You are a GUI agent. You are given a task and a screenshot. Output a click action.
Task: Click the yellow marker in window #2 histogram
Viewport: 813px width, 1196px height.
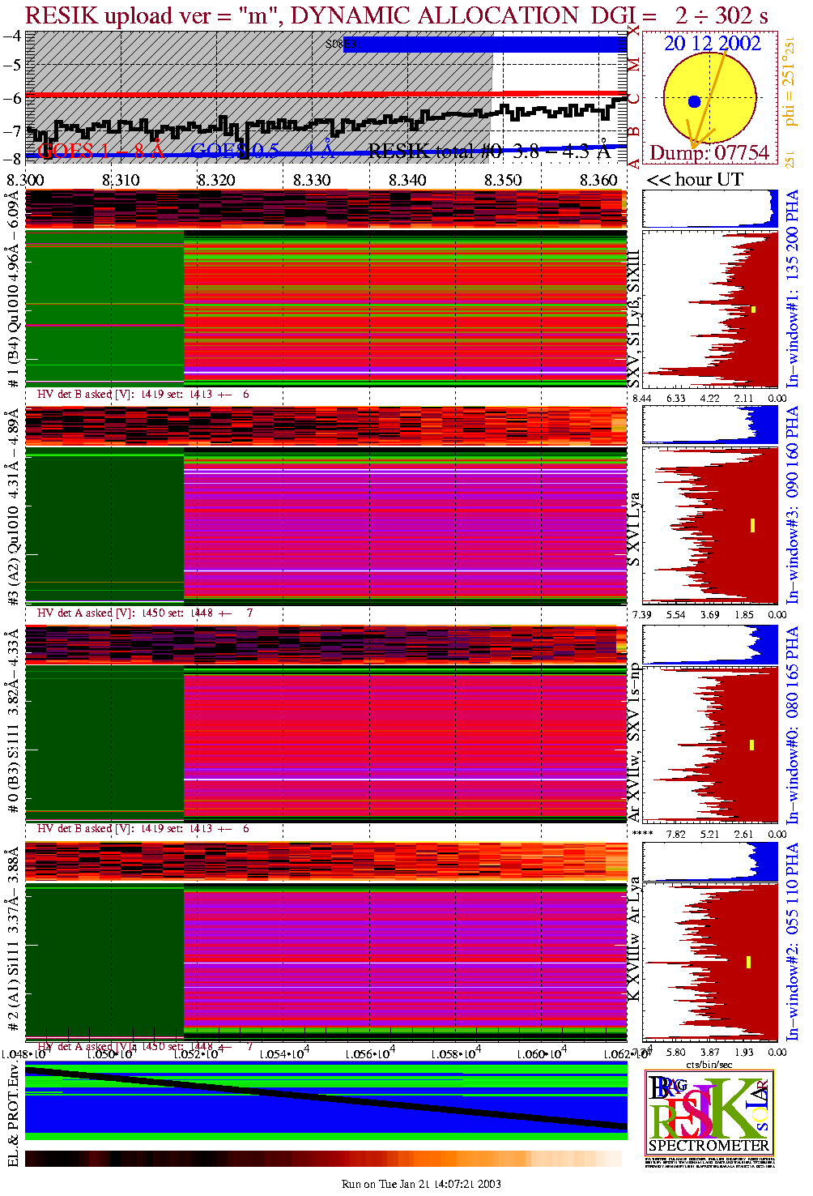749,962
